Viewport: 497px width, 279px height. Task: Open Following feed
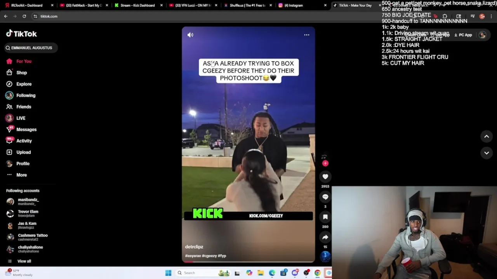point(21,95)
